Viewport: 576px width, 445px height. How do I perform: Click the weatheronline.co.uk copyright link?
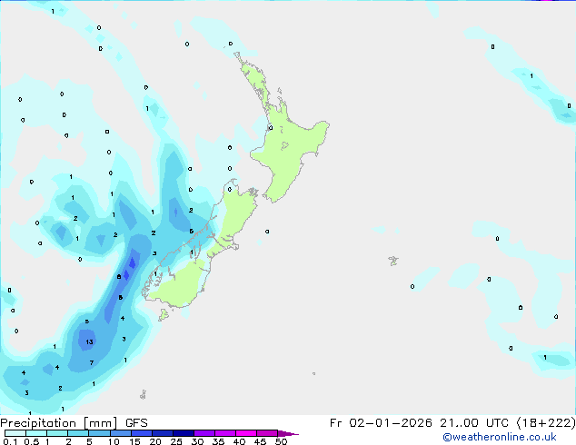(x=500, y=437)
